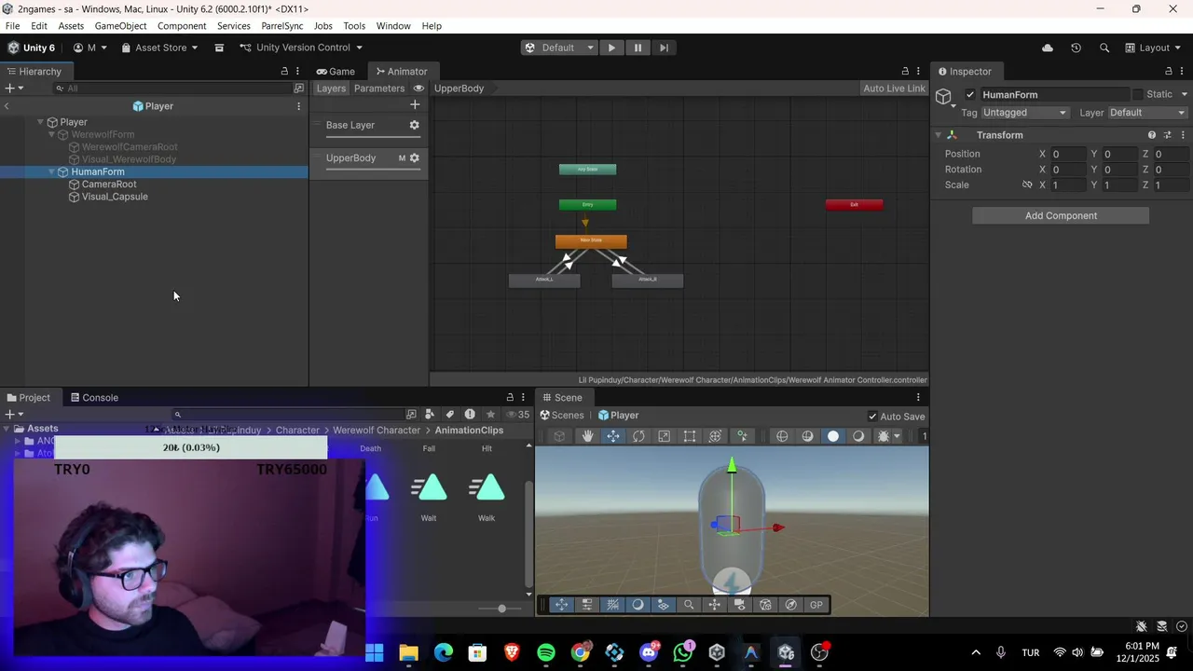The width and height of the screenshot is (1193, 671).
Task: Click the Step button
Action: (664, 48)
